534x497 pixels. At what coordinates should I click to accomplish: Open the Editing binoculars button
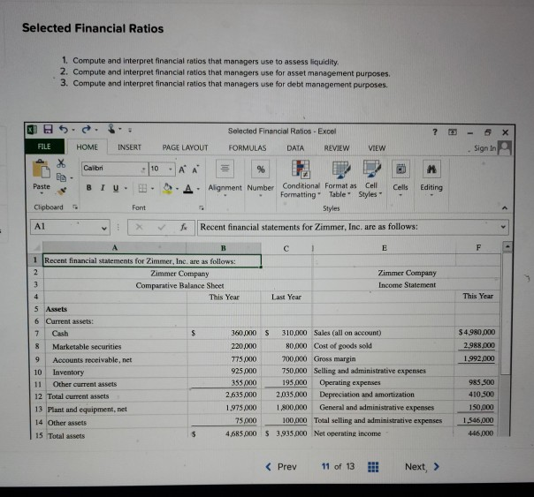coord(431,169)
